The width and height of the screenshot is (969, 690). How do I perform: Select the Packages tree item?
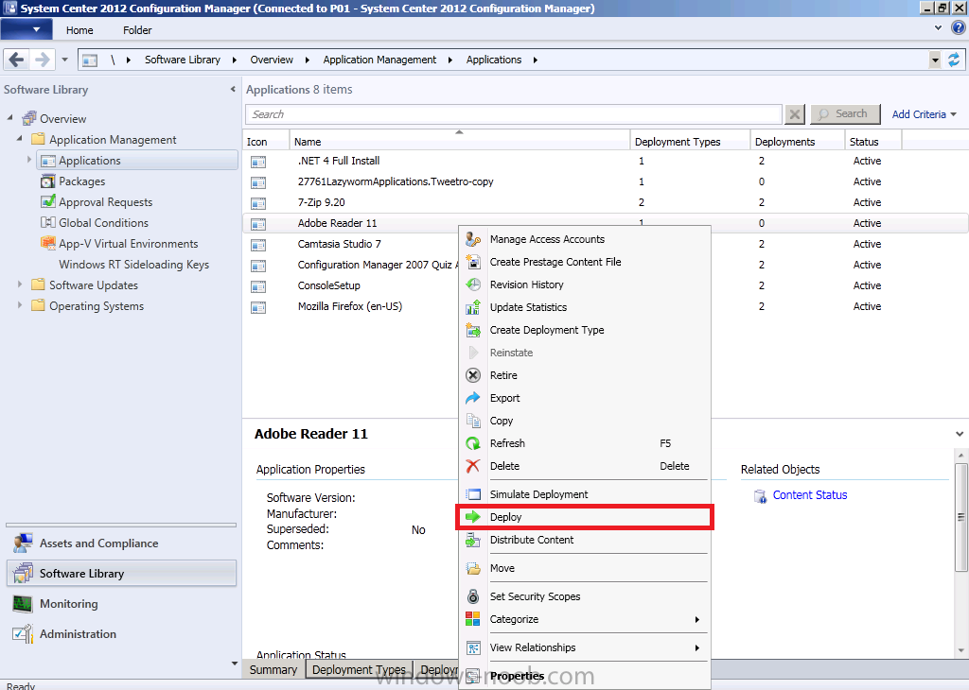[81, 181]
